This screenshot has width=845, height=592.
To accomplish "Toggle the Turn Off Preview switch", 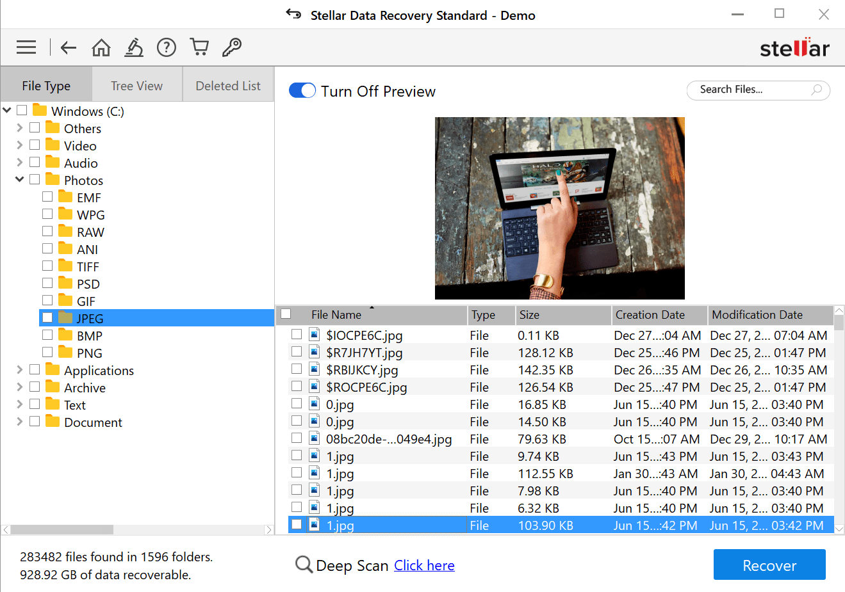I will (x=302, y=91).
